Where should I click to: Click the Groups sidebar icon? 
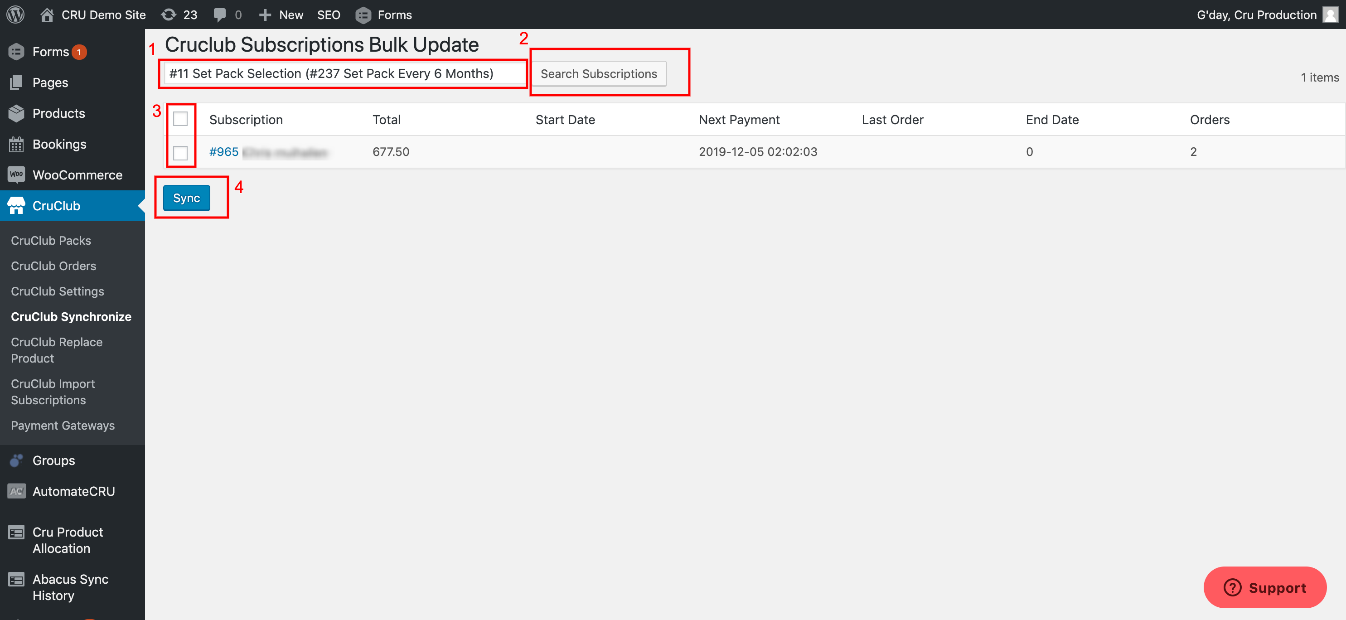click(x=16, y=460)
